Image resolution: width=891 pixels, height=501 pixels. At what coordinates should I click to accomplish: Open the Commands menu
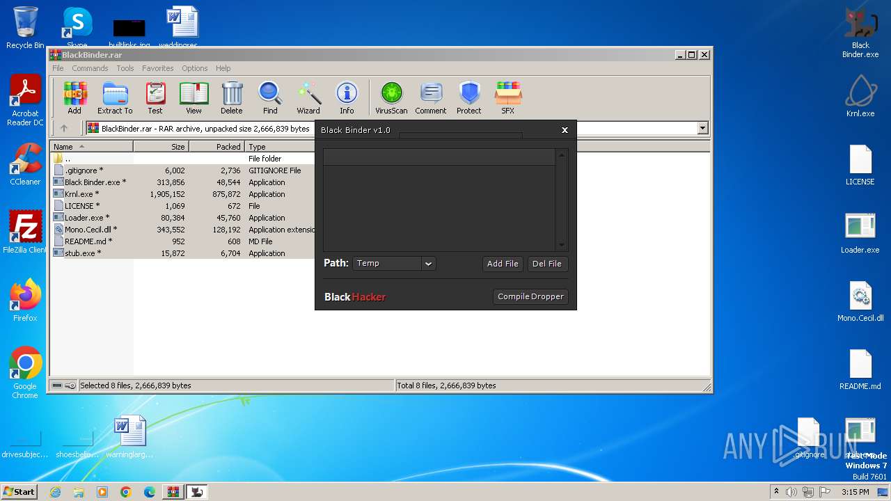[90, 68]
